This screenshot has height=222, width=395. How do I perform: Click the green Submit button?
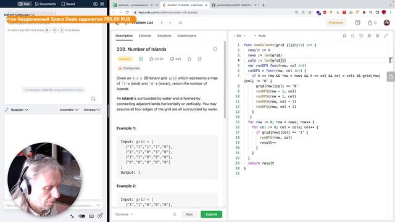pyautogui.click(x=211, y=215)
